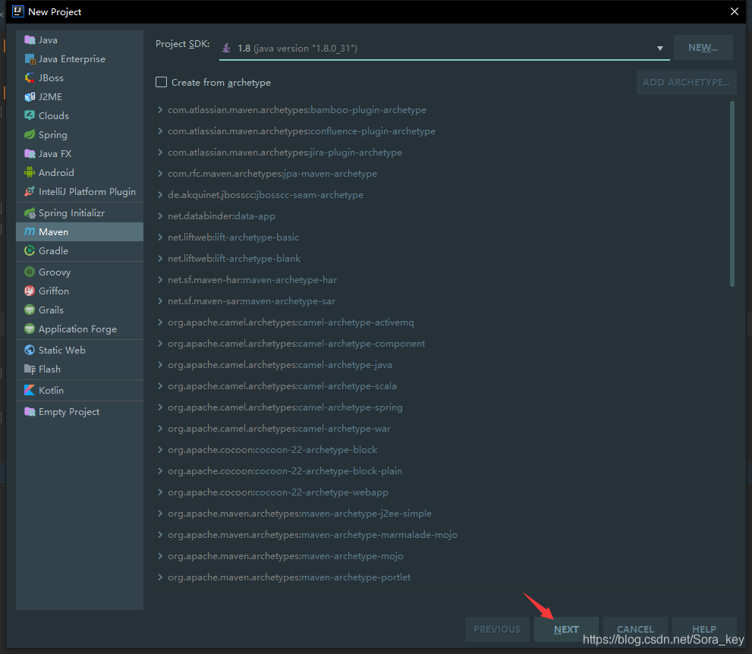Select camel-archetype-war row text

pos(279,429)
